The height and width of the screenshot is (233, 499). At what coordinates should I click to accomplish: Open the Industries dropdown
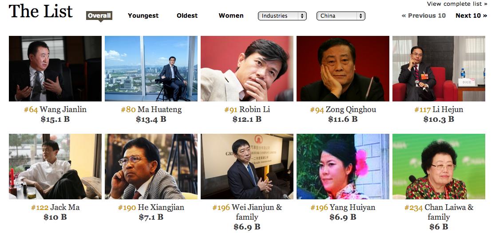[x=282, y=16]
